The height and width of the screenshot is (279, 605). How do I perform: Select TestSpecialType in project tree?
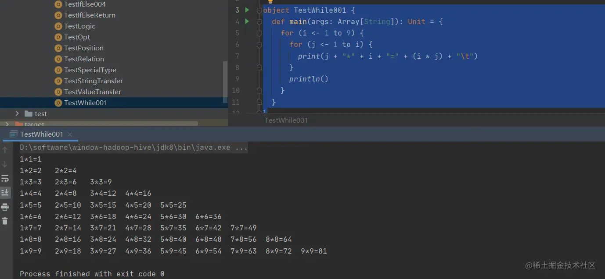(90, 70)
